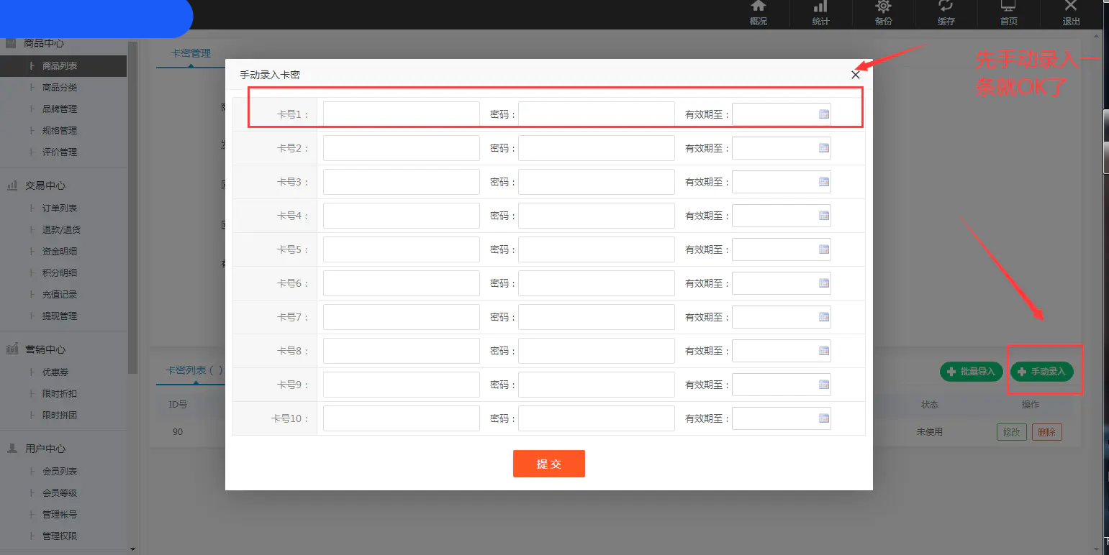Expand the 交易中心 section in the sidebar
The image size is (1109, 555).
click(46, 185)
